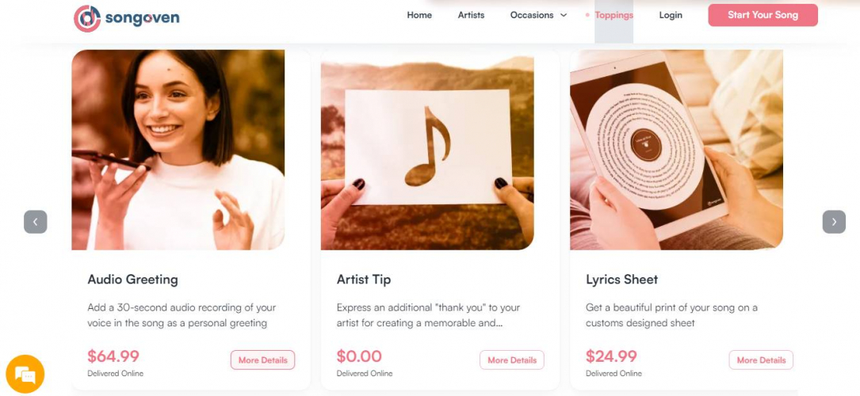This screenshot has width=860, height=396.
Task: Click the Lyrics Sheet title
Action: (622, 279)
